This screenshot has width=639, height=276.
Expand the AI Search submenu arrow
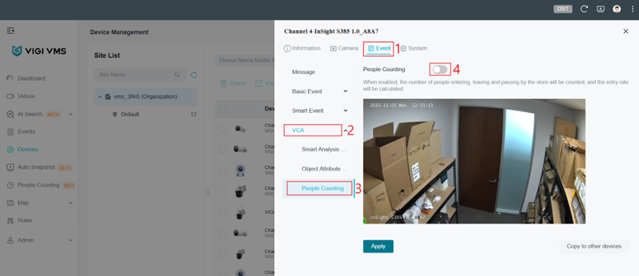tap(70, 114)
